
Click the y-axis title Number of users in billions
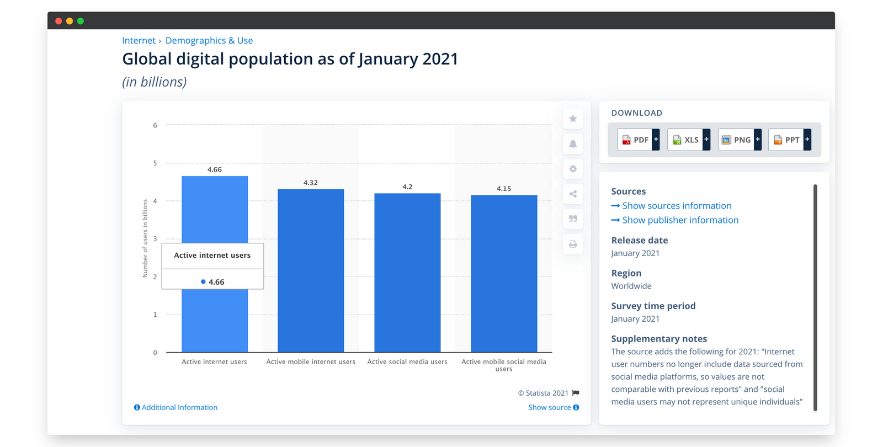coord(145,238)
